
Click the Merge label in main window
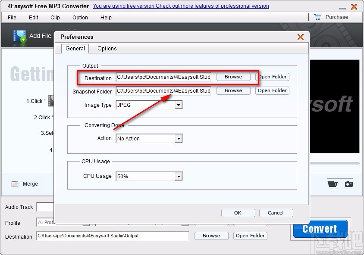[x=30, y=184]
